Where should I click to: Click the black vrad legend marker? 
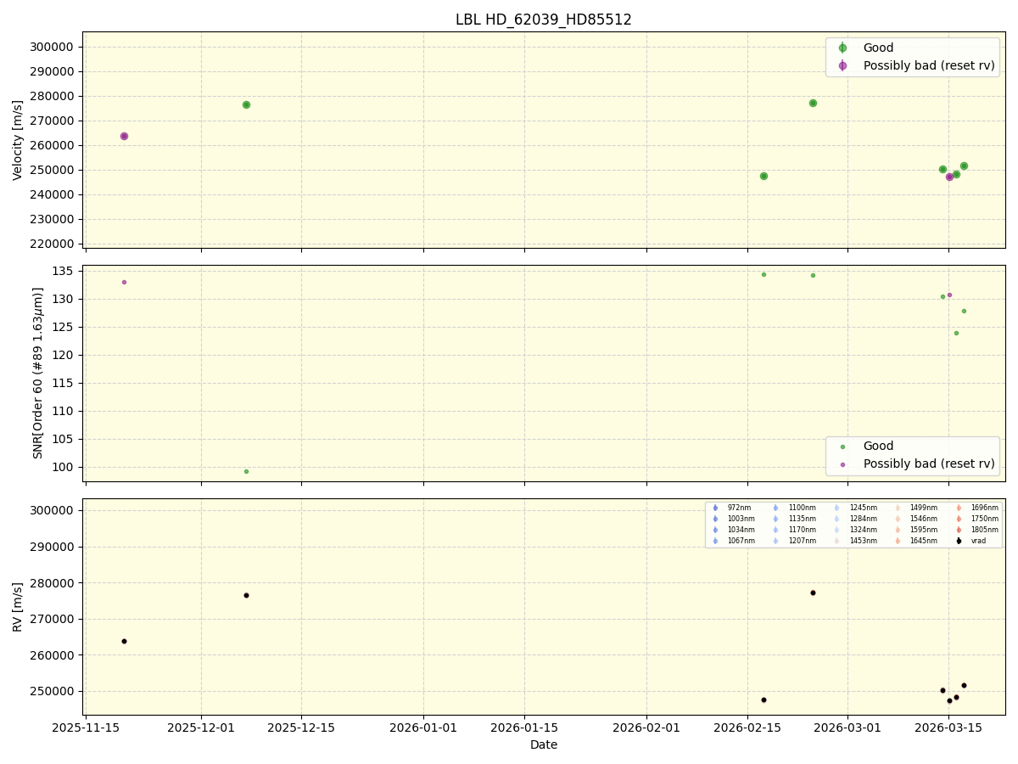(959, 541)
